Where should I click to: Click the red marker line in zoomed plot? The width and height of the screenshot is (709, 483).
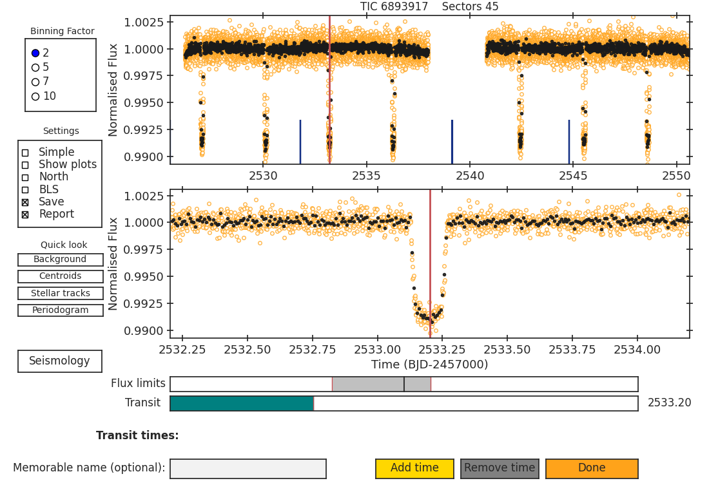[x=430, y=263]
